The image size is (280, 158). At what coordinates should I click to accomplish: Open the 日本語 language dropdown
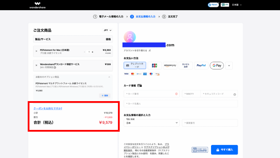coord(237,5)
